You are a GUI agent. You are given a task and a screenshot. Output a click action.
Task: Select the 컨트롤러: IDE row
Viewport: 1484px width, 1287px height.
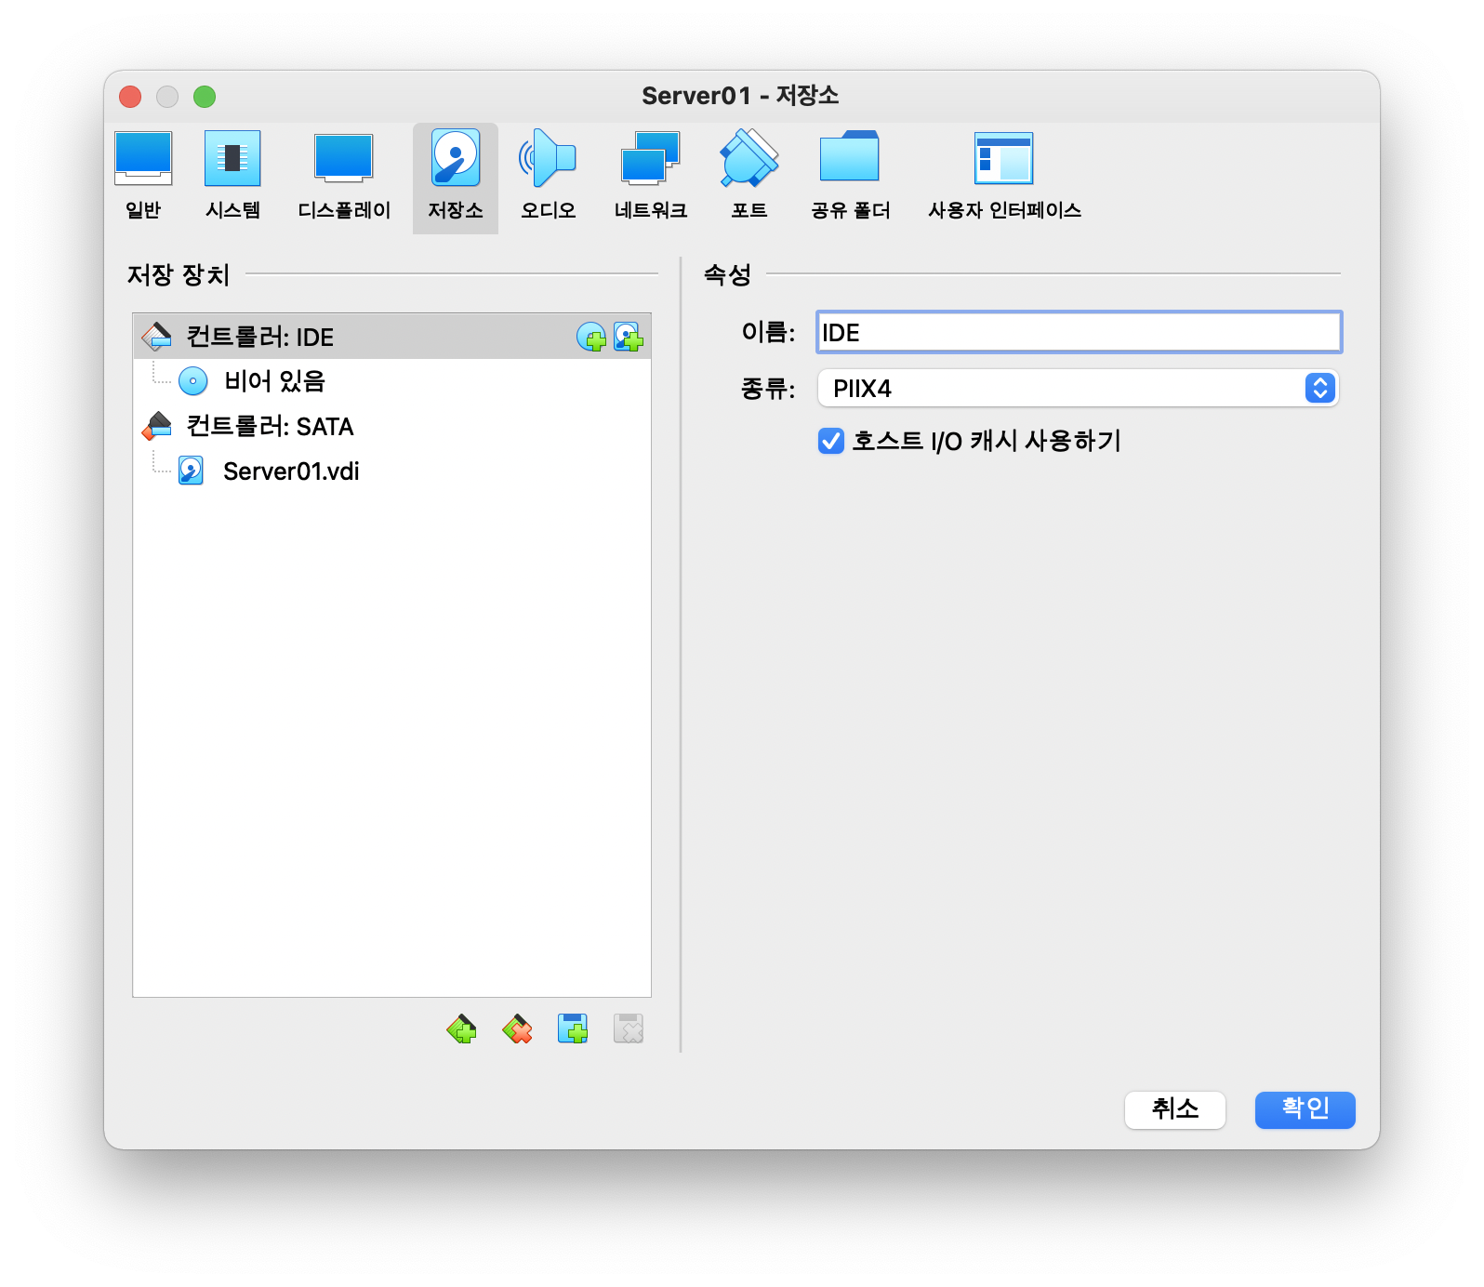pos(391,337)
